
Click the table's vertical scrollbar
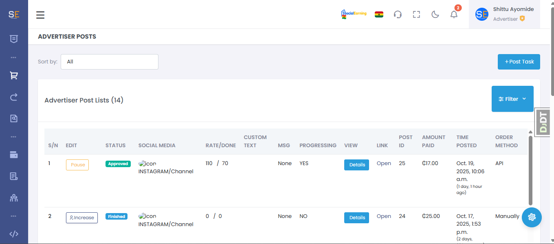pos(530,171)
